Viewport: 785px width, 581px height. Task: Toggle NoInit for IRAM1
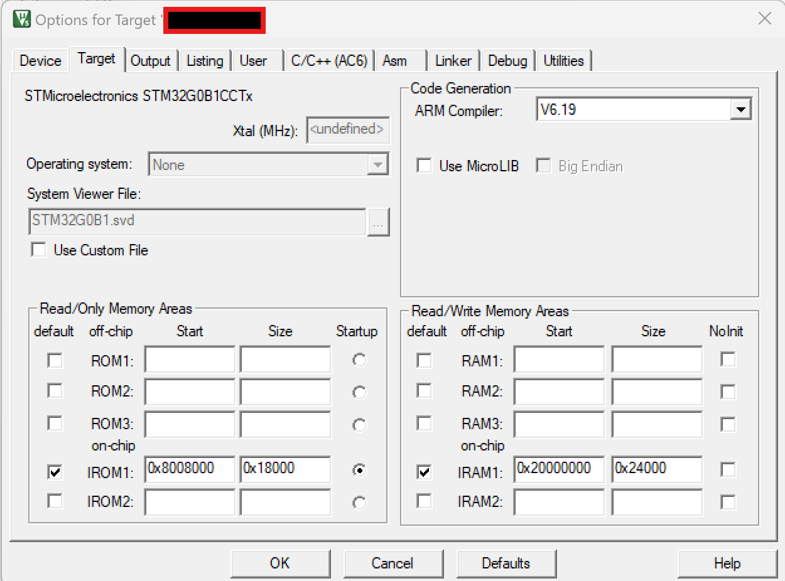pos(728,469)
